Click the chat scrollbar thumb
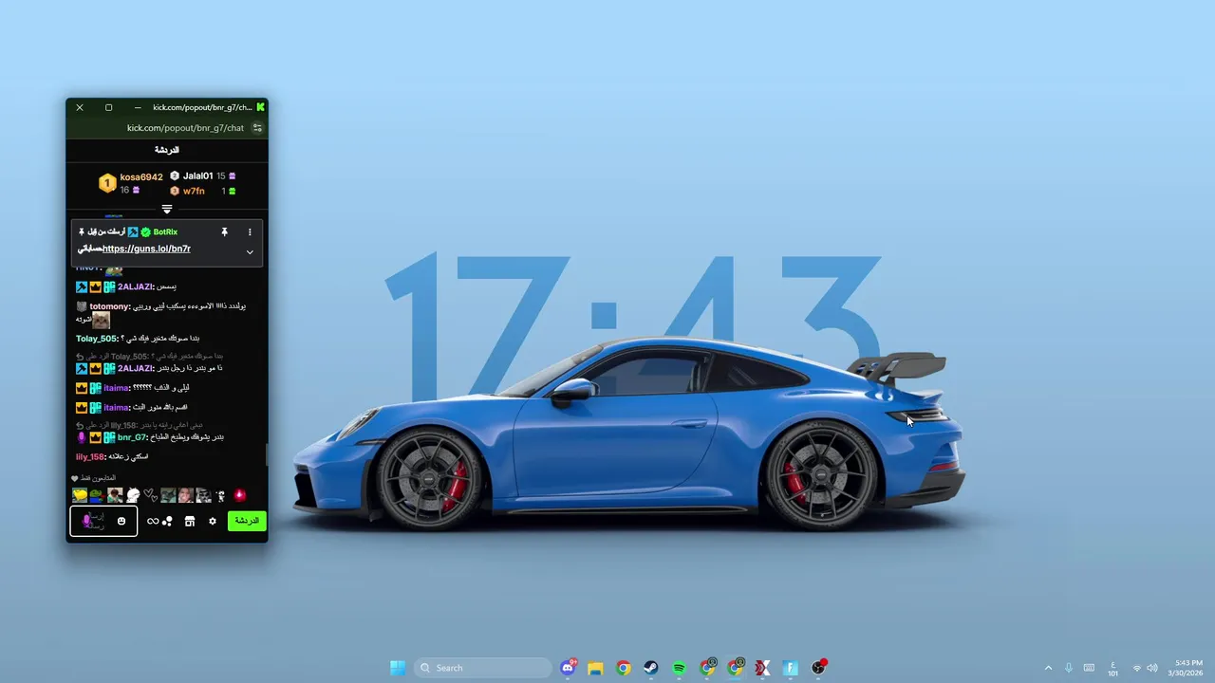Image resolution: width=1215 pixels, height=683 pixels. [x=267, y=453]
